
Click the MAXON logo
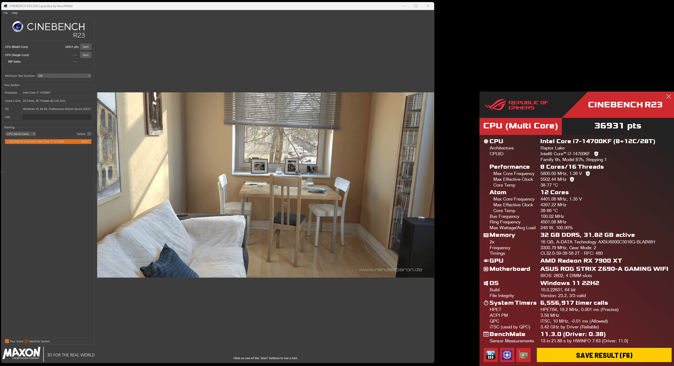tap(22, 353)
